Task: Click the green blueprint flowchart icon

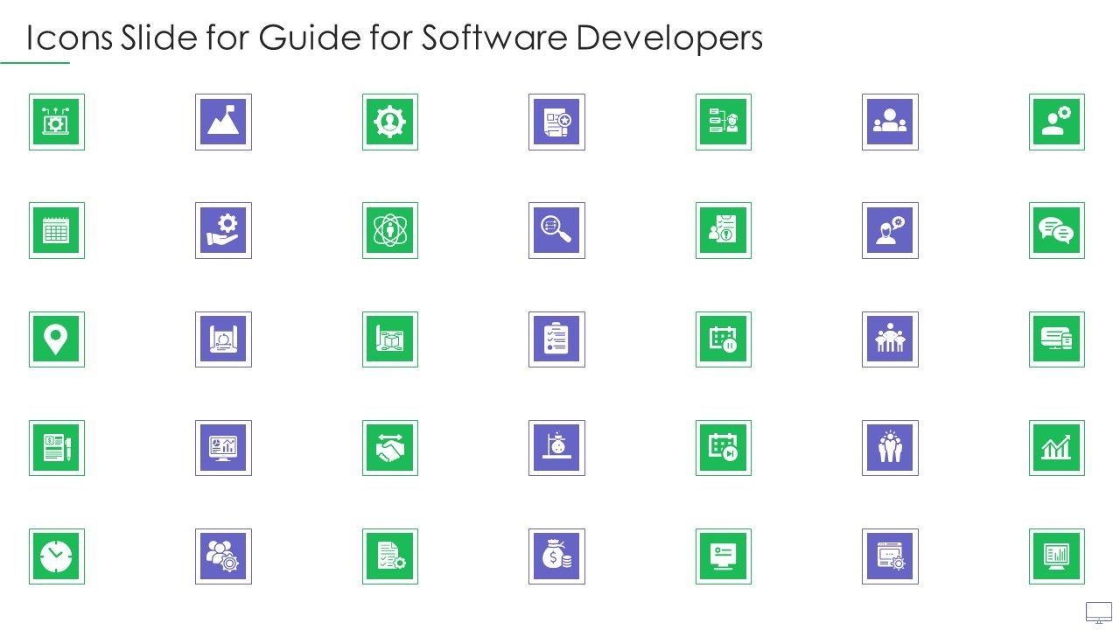Action: (390, 339)
